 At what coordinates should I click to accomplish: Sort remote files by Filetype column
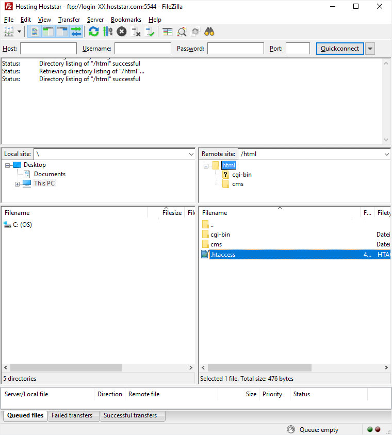pos(384,213)
